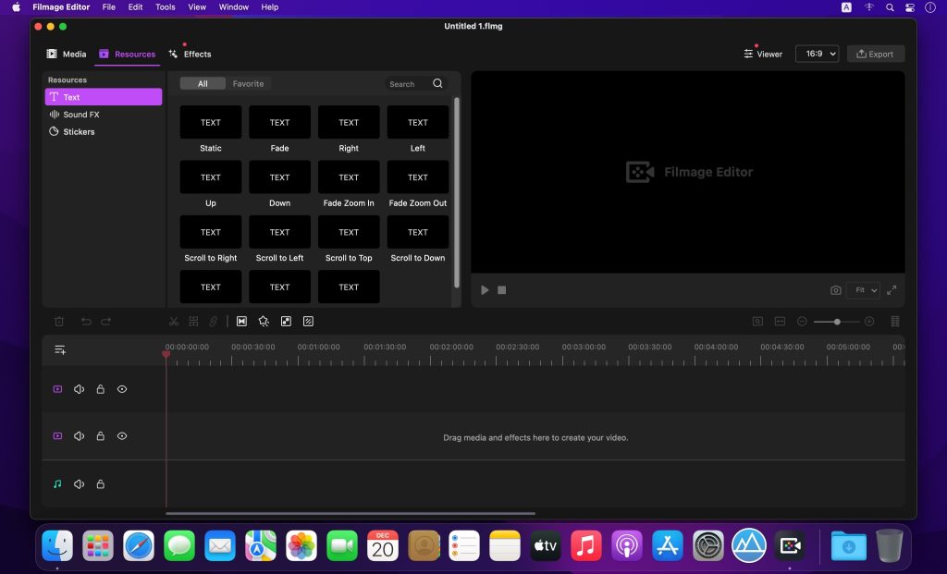
Task: Click the Undo arrow icon
Action: [x=85, y=321]
